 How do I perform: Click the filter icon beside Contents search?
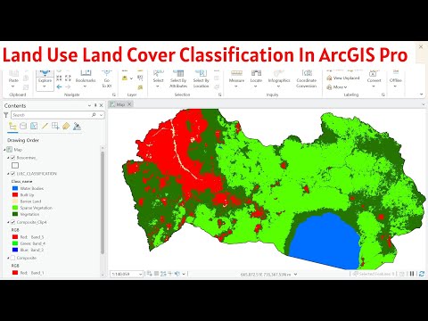click(6, 115)
